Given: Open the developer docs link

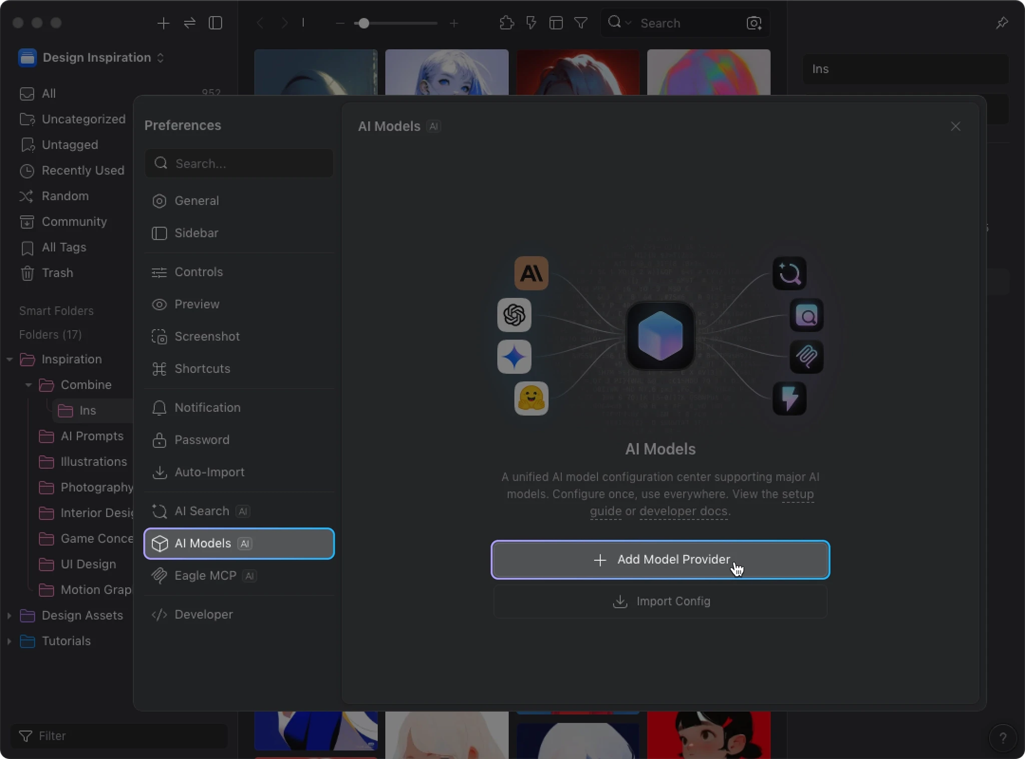Looking at the screenshot, I should (x=683, y=511).
